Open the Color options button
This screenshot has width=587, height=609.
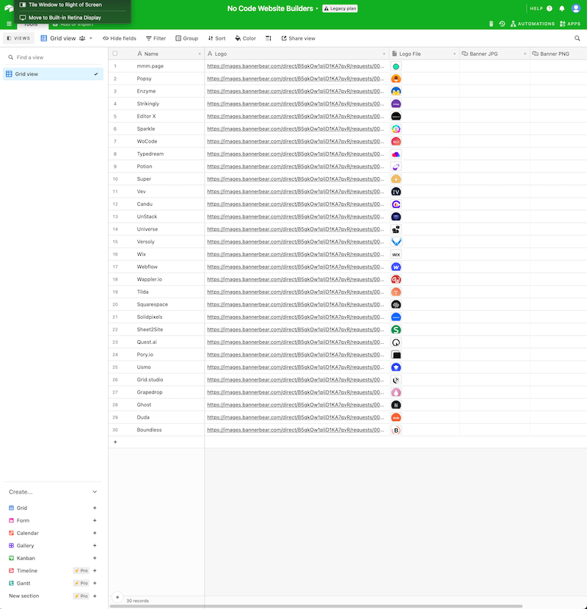pyautogui.click(x=245, y=38)
